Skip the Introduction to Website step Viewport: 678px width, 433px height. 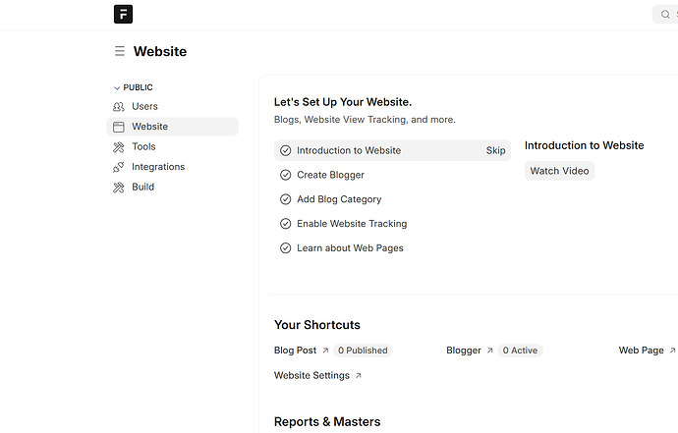point(495,150)
